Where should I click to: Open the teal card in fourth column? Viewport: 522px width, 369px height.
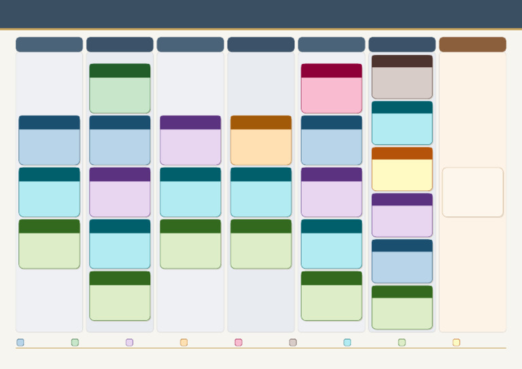pos(261,192)
